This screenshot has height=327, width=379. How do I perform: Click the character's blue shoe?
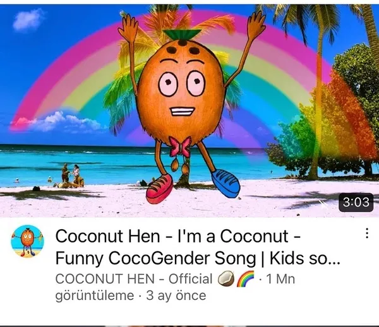(226, 183)
